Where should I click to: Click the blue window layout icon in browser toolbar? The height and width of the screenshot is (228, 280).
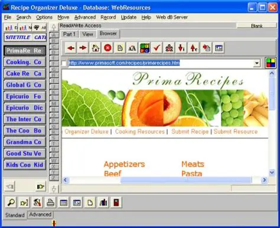pyautogui.click(x=219, y=48)
